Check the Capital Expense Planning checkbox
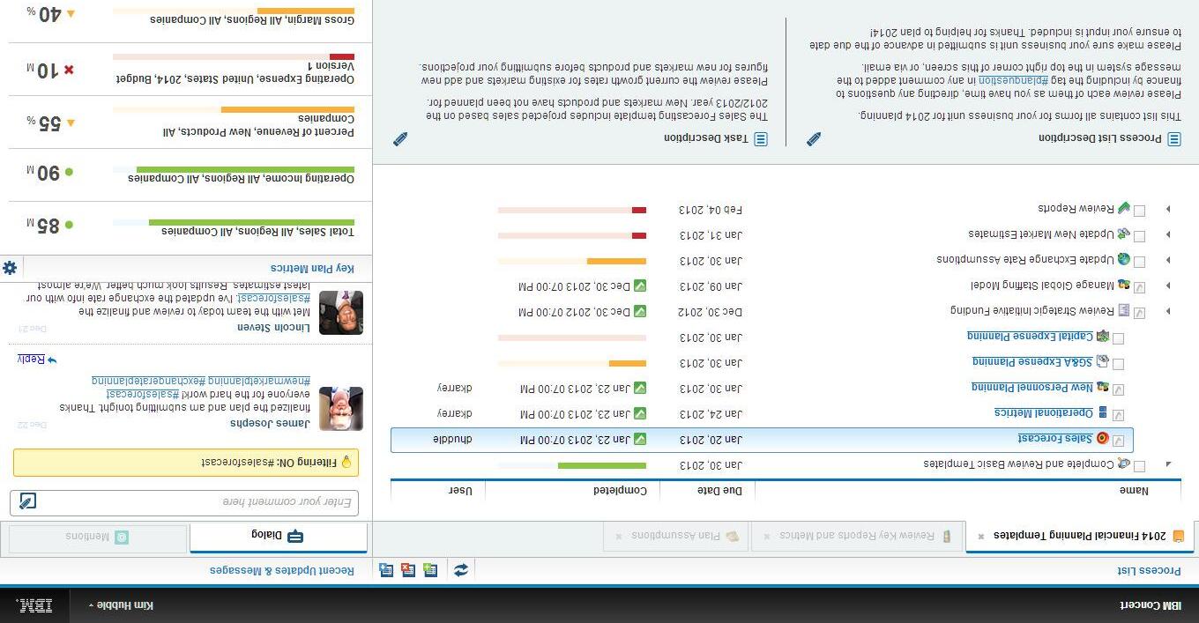This screenshot has height=623, width=1199. (x=1119, y=338)
